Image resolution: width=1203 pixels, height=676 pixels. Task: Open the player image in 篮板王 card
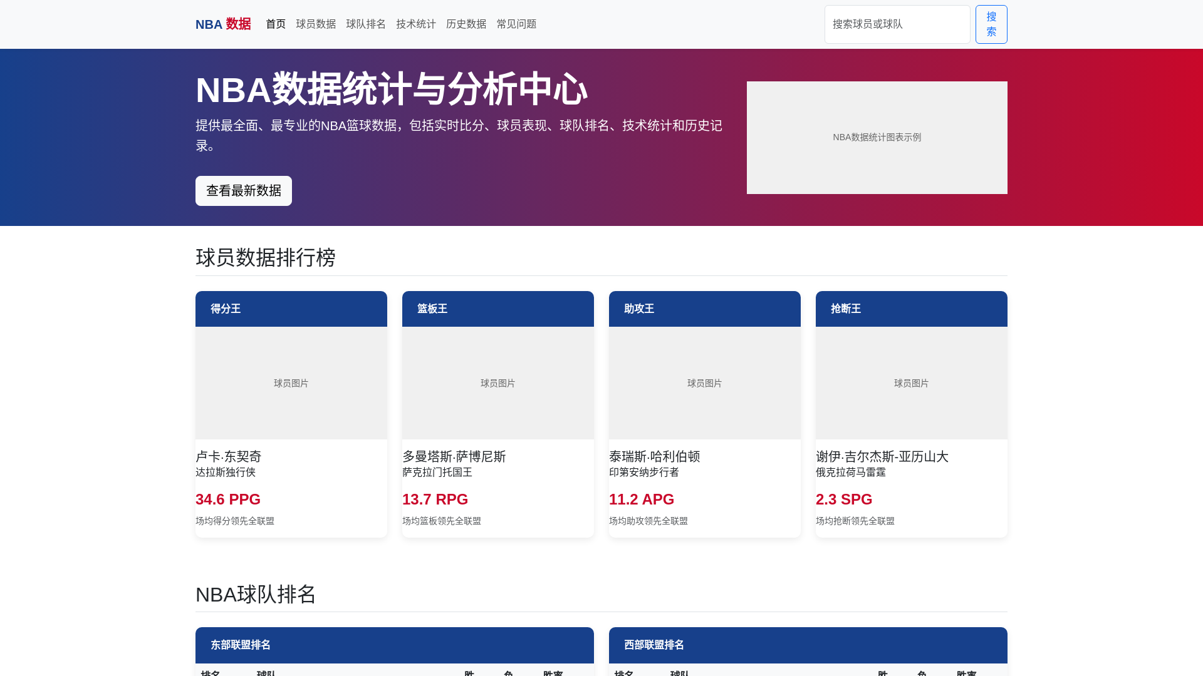pyautogui.click(x=498, y=383)
